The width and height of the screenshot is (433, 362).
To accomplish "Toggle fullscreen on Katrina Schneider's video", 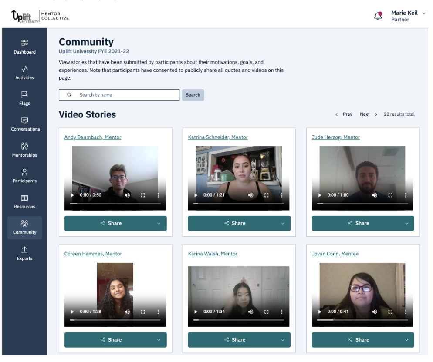I will [x=267, y=195].
